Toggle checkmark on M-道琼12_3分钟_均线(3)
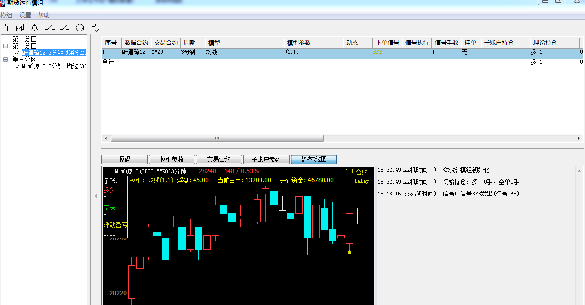This screenshot has width=585, height=305. (17, 66)
